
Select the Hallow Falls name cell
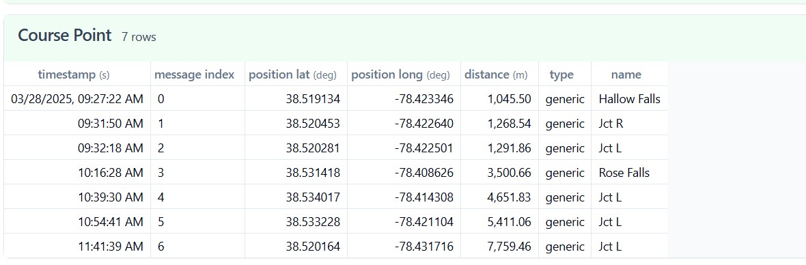(x=629, y=98)
